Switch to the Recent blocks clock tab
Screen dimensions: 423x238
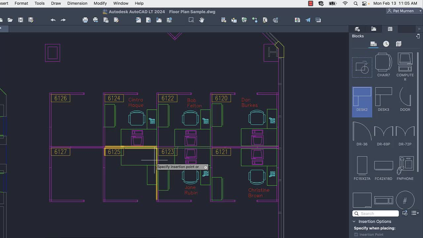[385, 43]
